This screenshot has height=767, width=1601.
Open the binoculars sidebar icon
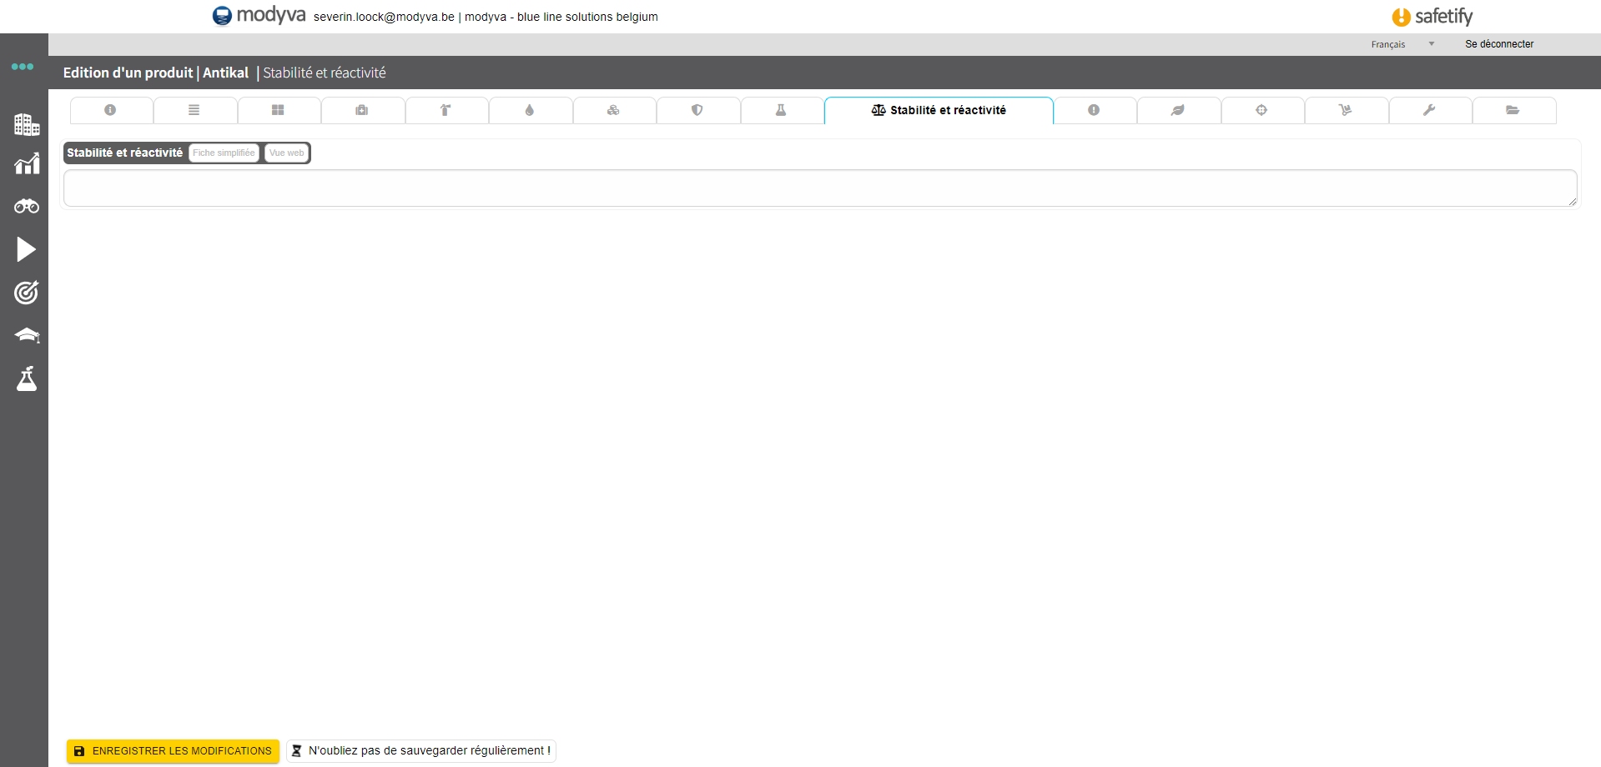pyautogui.click(x=27, y=206)
